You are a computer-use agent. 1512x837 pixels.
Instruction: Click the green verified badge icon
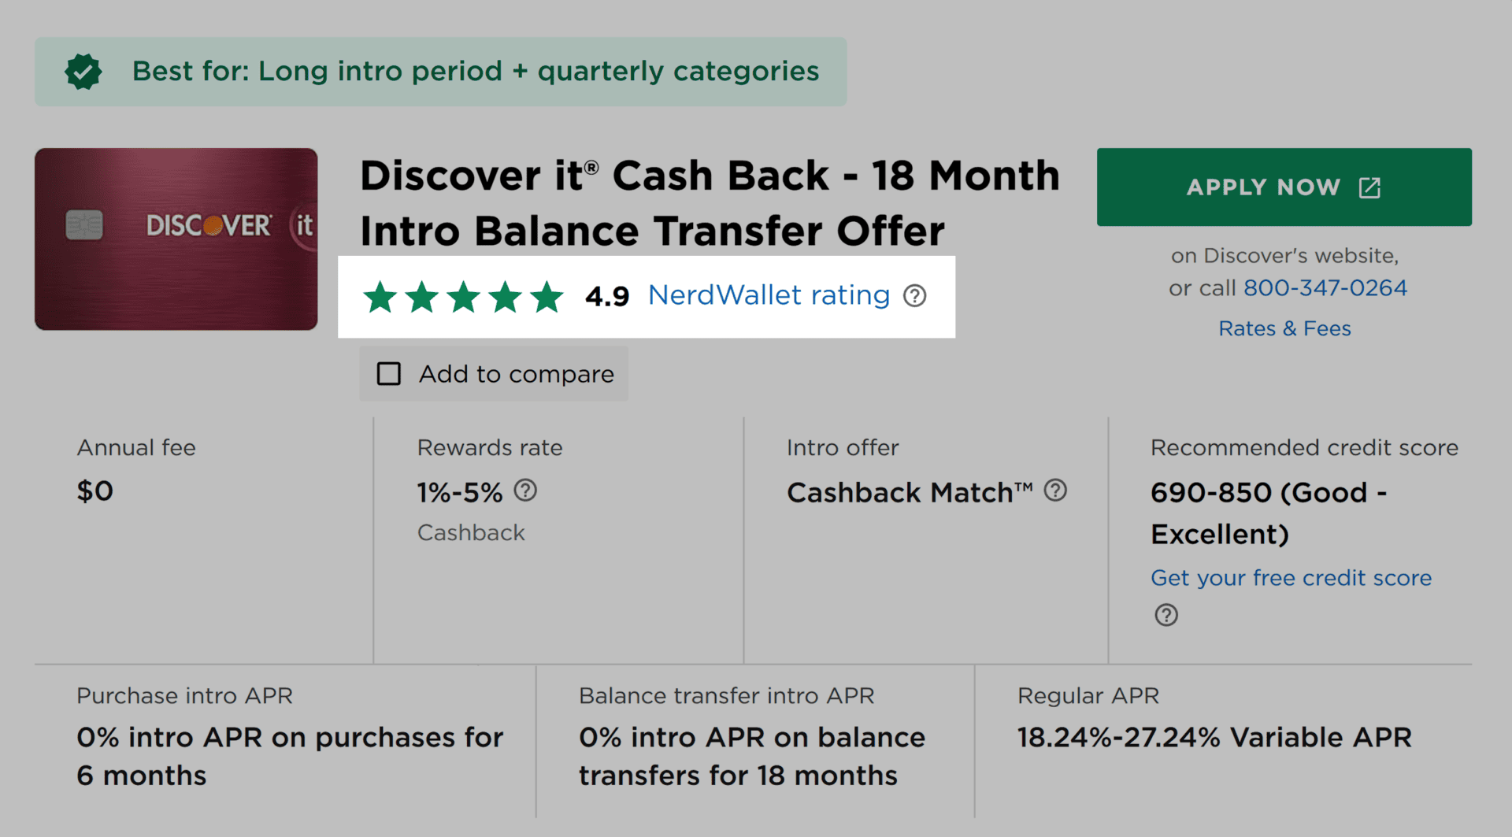(83, 72)
